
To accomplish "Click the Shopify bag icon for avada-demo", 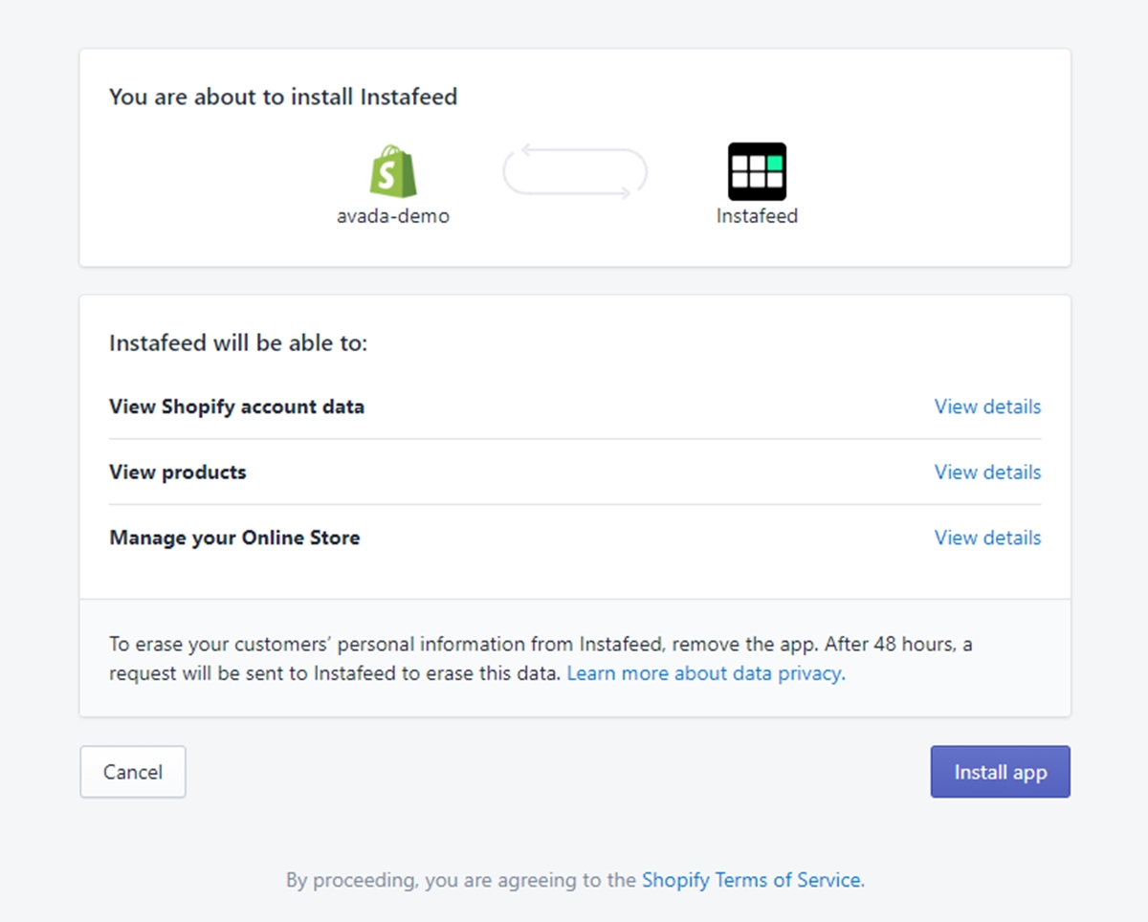I will coord(393,171).
